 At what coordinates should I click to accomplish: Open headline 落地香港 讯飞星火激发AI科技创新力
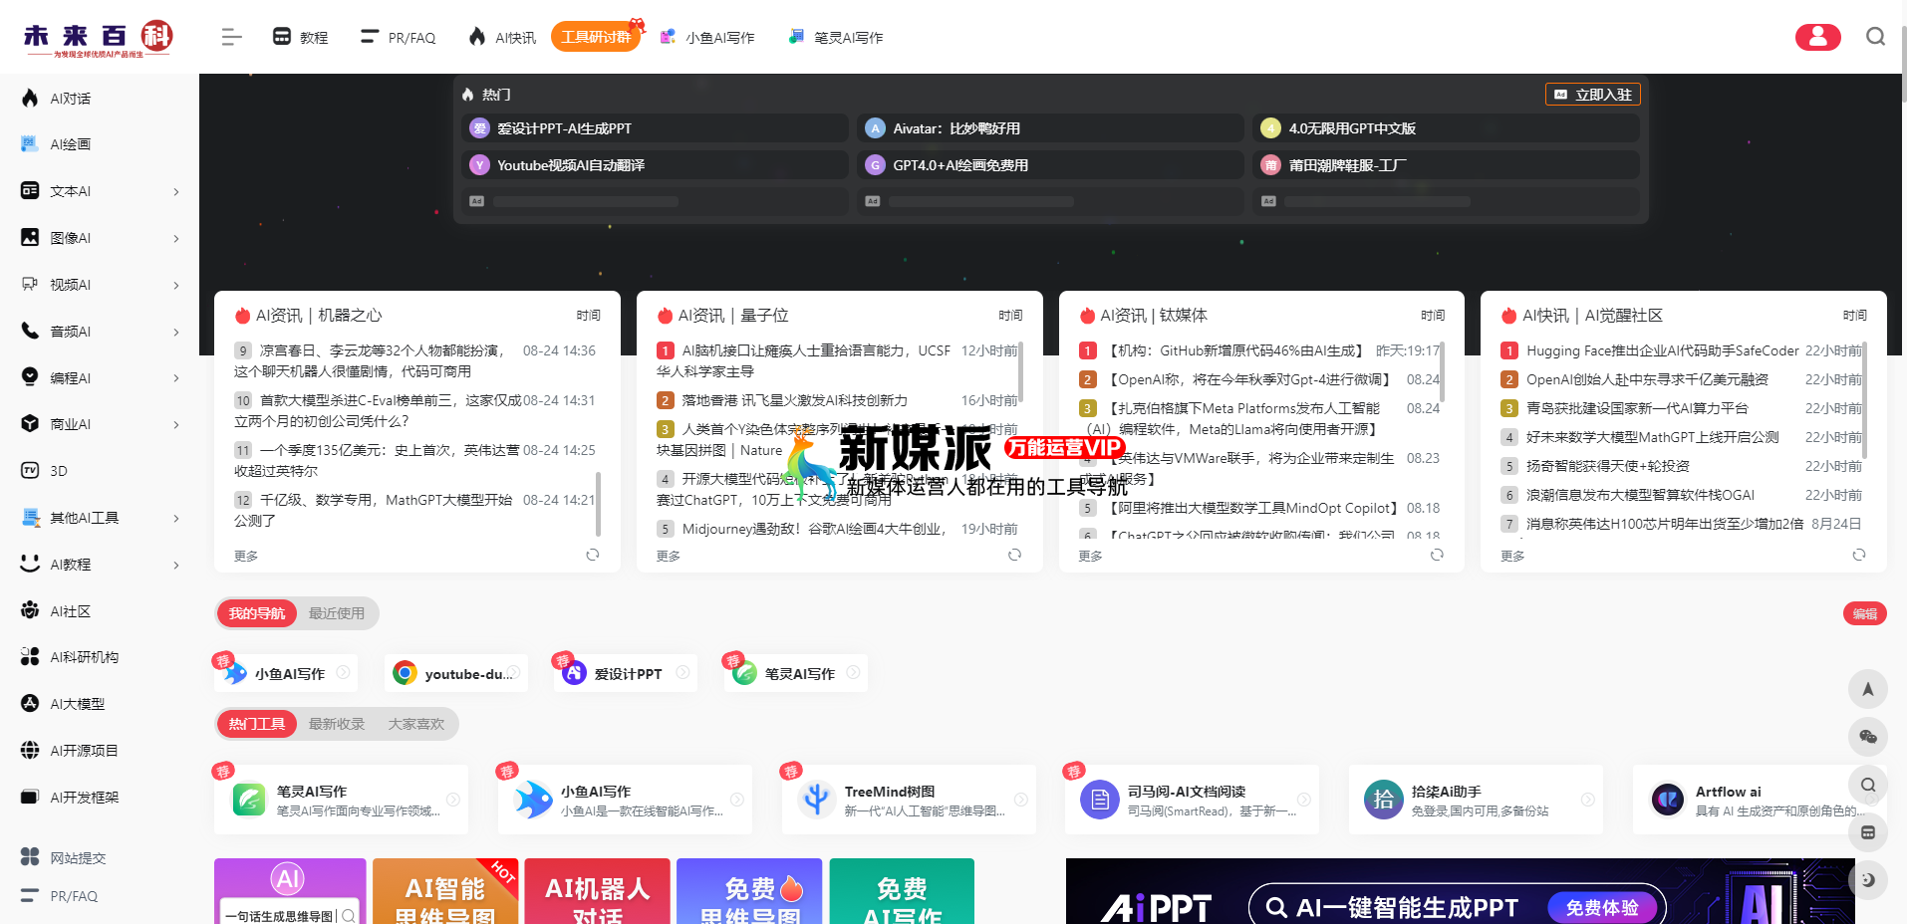pyautogui.click(x=794, y=400)
